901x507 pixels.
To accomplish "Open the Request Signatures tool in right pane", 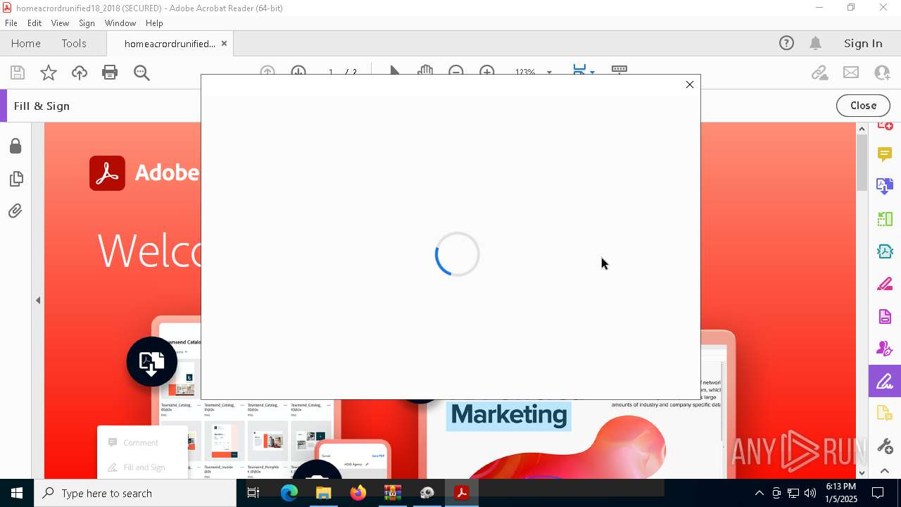I will [x=885, y=349].
